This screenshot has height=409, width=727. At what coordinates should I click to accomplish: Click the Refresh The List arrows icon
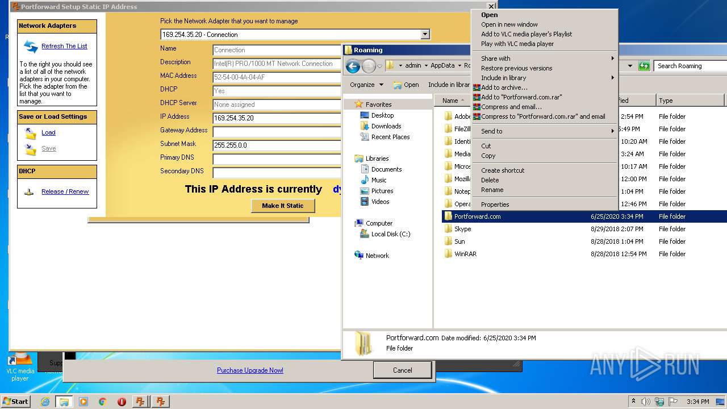(x=31, y=47)
